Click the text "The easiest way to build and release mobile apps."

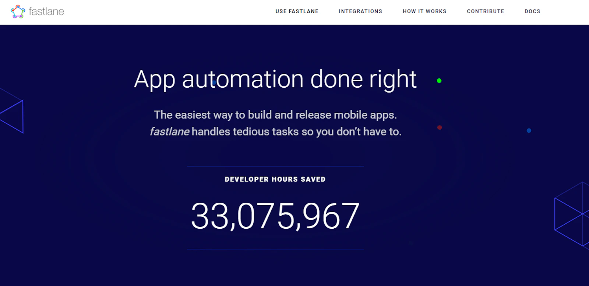275,115
